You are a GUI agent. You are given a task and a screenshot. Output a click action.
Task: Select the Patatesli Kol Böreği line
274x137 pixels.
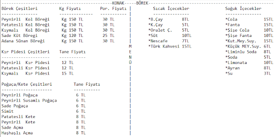coord(25,25)
